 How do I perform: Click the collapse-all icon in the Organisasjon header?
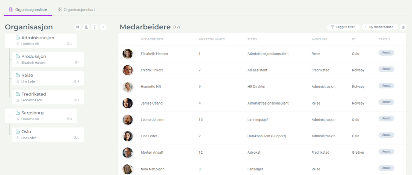pos(78,27)
